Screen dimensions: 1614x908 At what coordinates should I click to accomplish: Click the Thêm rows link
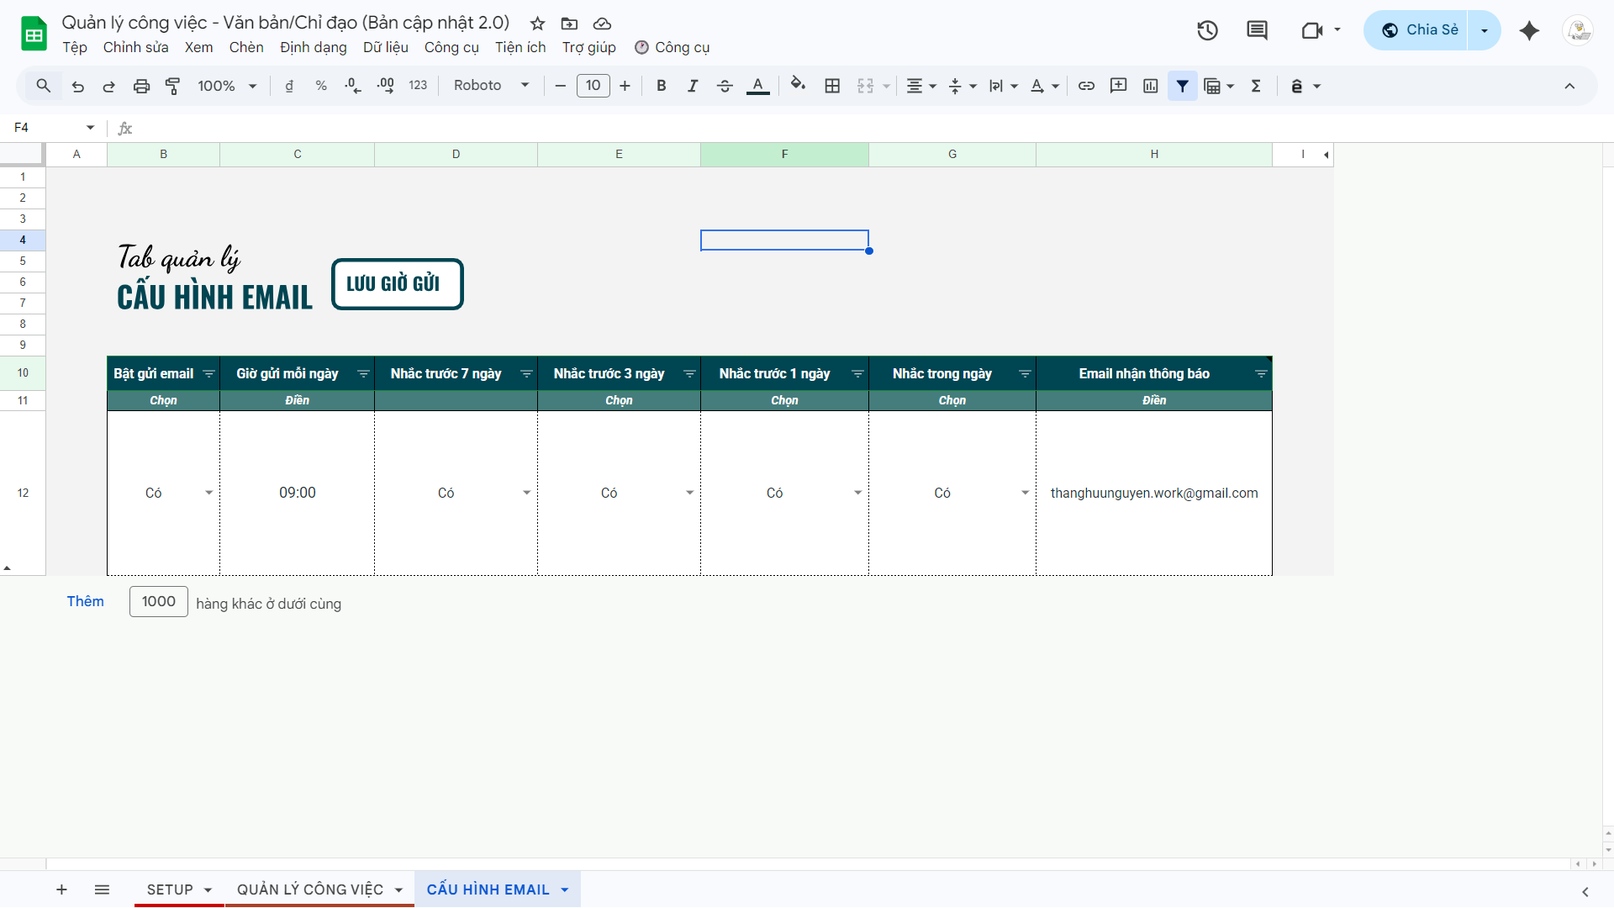85,601
